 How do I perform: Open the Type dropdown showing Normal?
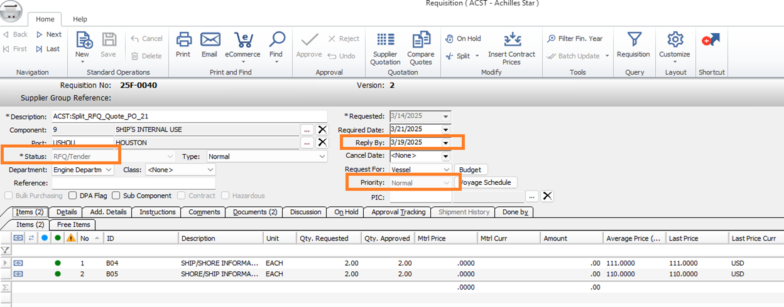(x=322, y=157)
